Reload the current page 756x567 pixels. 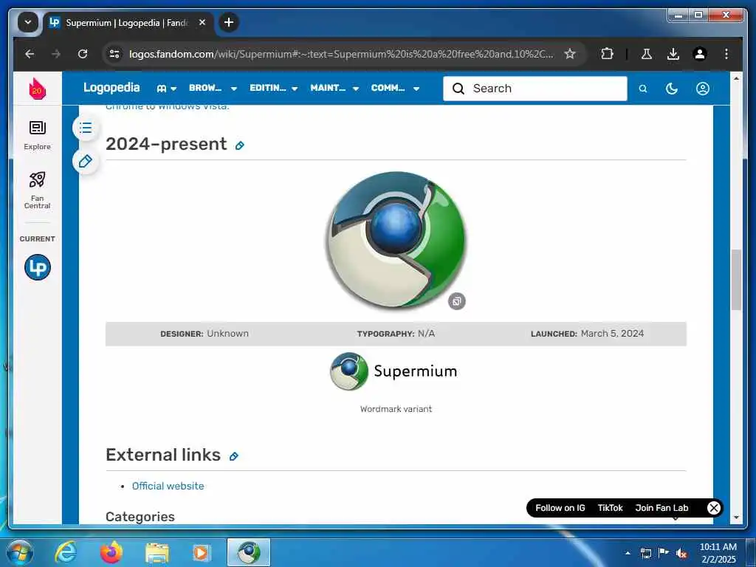tap(83, 54)
